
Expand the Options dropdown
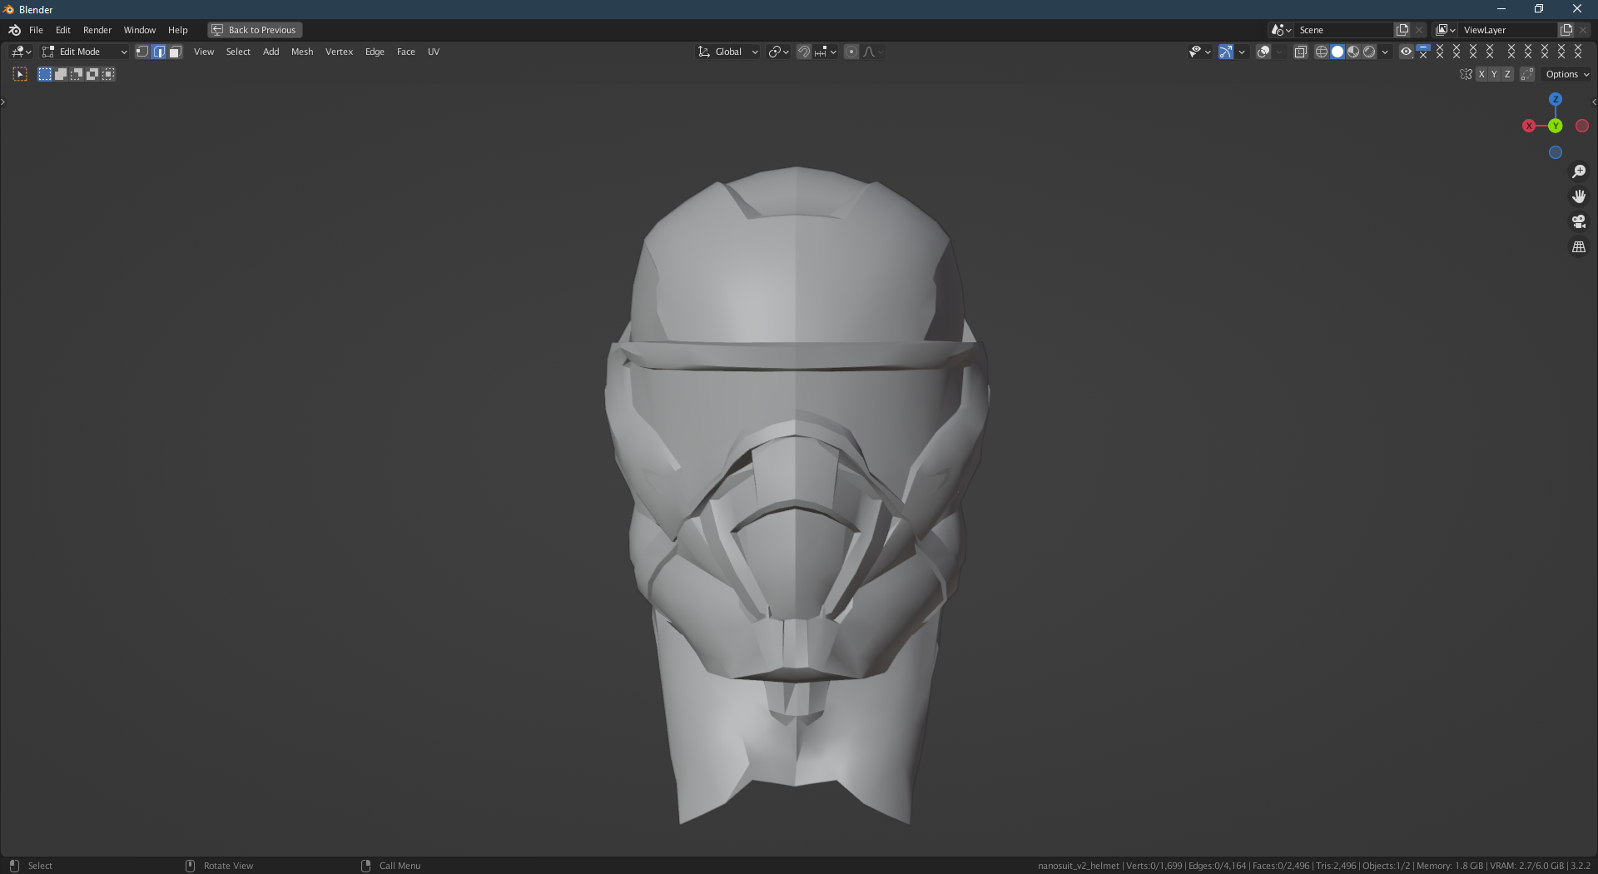[x=1566, y=74]
